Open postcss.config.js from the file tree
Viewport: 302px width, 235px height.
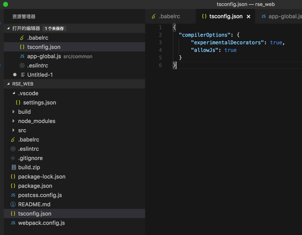pyautogui.click(x=40, y=195)
